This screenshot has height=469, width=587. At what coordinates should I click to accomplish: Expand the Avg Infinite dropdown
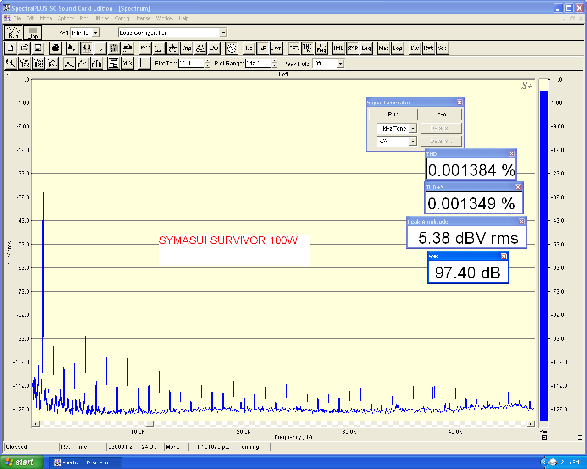pyautogui.click(x=95, y=33)
